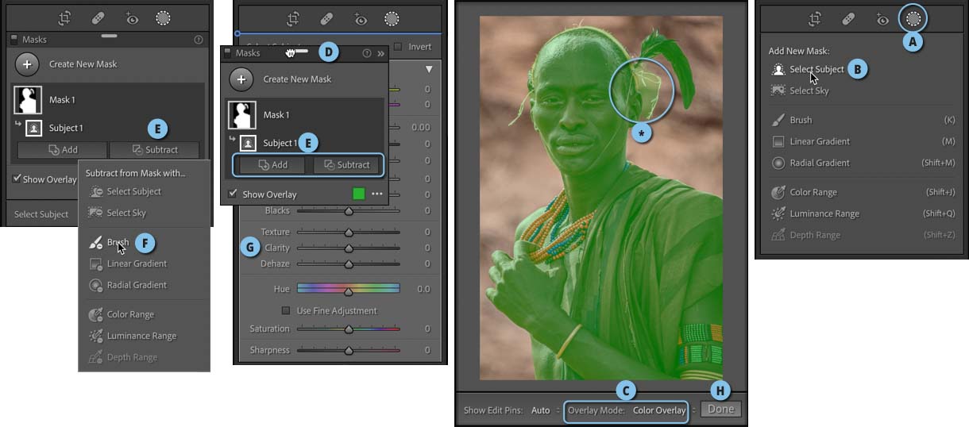Select Red Eye tool above the adjustment sliders panel

(x=360, y=18)
